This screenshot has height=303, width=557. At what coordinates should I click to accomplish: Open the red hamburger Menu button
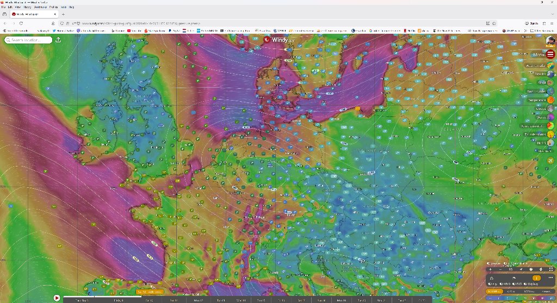(x=550, y=54)
